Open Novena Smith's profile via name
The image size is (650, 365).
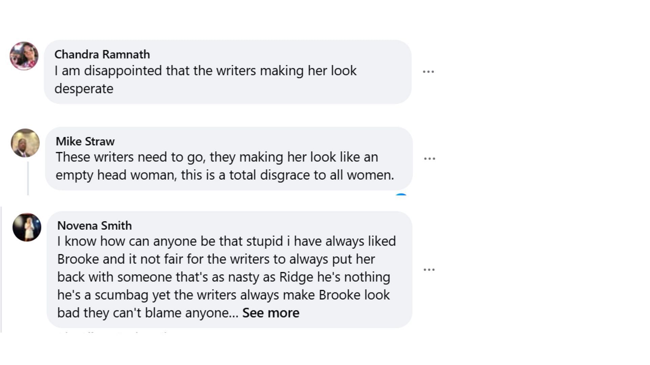pyautogui.click(x=94, y=225)
